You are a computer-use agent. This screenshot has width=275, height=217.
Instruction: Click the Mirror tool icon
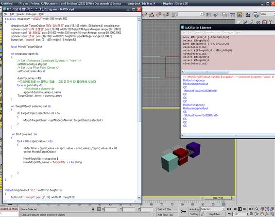tap(208, 15)
